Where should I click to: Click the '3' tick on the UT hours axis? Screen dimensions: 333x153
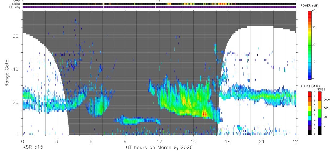pyautogui.click(x=57, y=141)
